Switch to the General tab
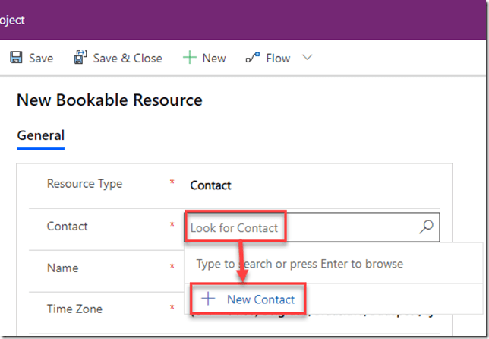Viewport: 489px width, 339px height. click(x=40, y=135)
